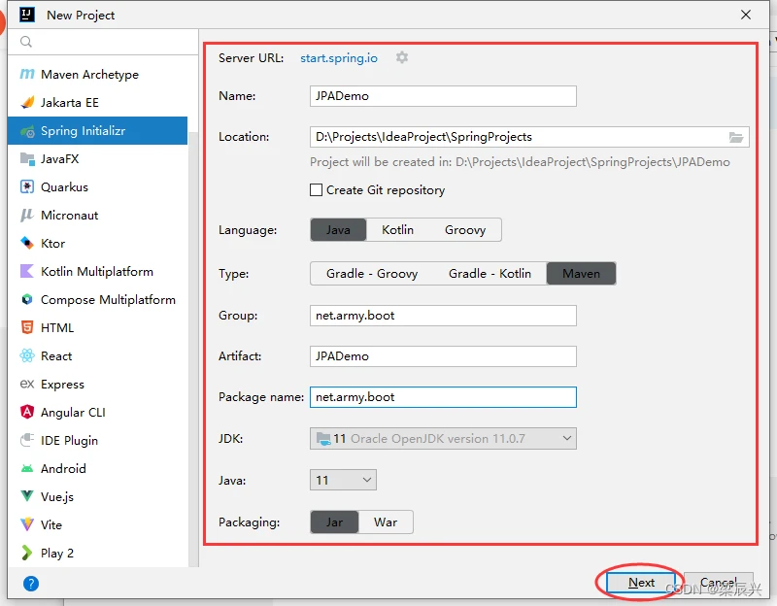Select IDE Plugin project type
777x606 pixels.
[98, 441]
